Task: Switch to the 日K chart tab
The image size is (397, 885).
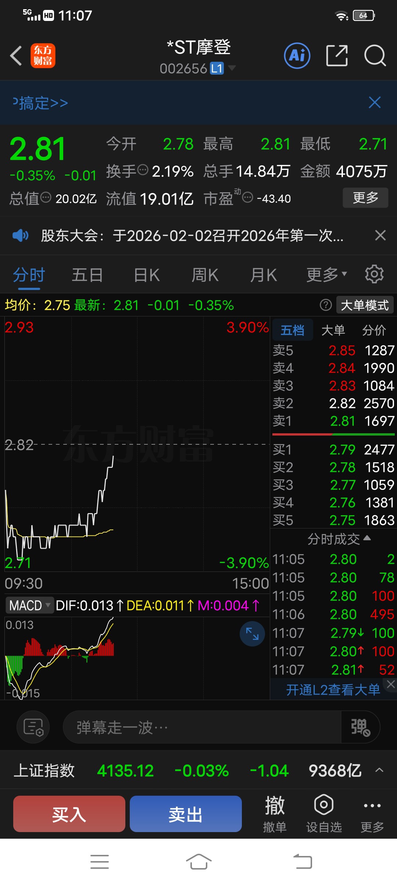Action: [x=147, y=275]
